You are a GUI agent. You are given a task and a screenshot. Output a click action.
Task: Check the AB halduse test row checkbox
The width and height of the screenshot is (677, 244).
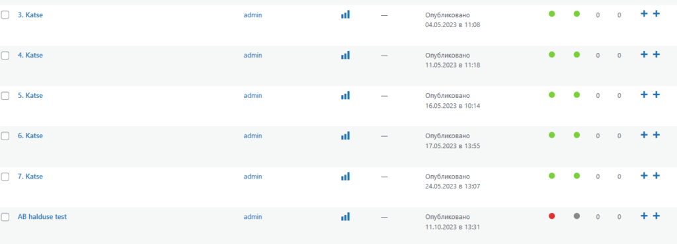coord(5,218)
